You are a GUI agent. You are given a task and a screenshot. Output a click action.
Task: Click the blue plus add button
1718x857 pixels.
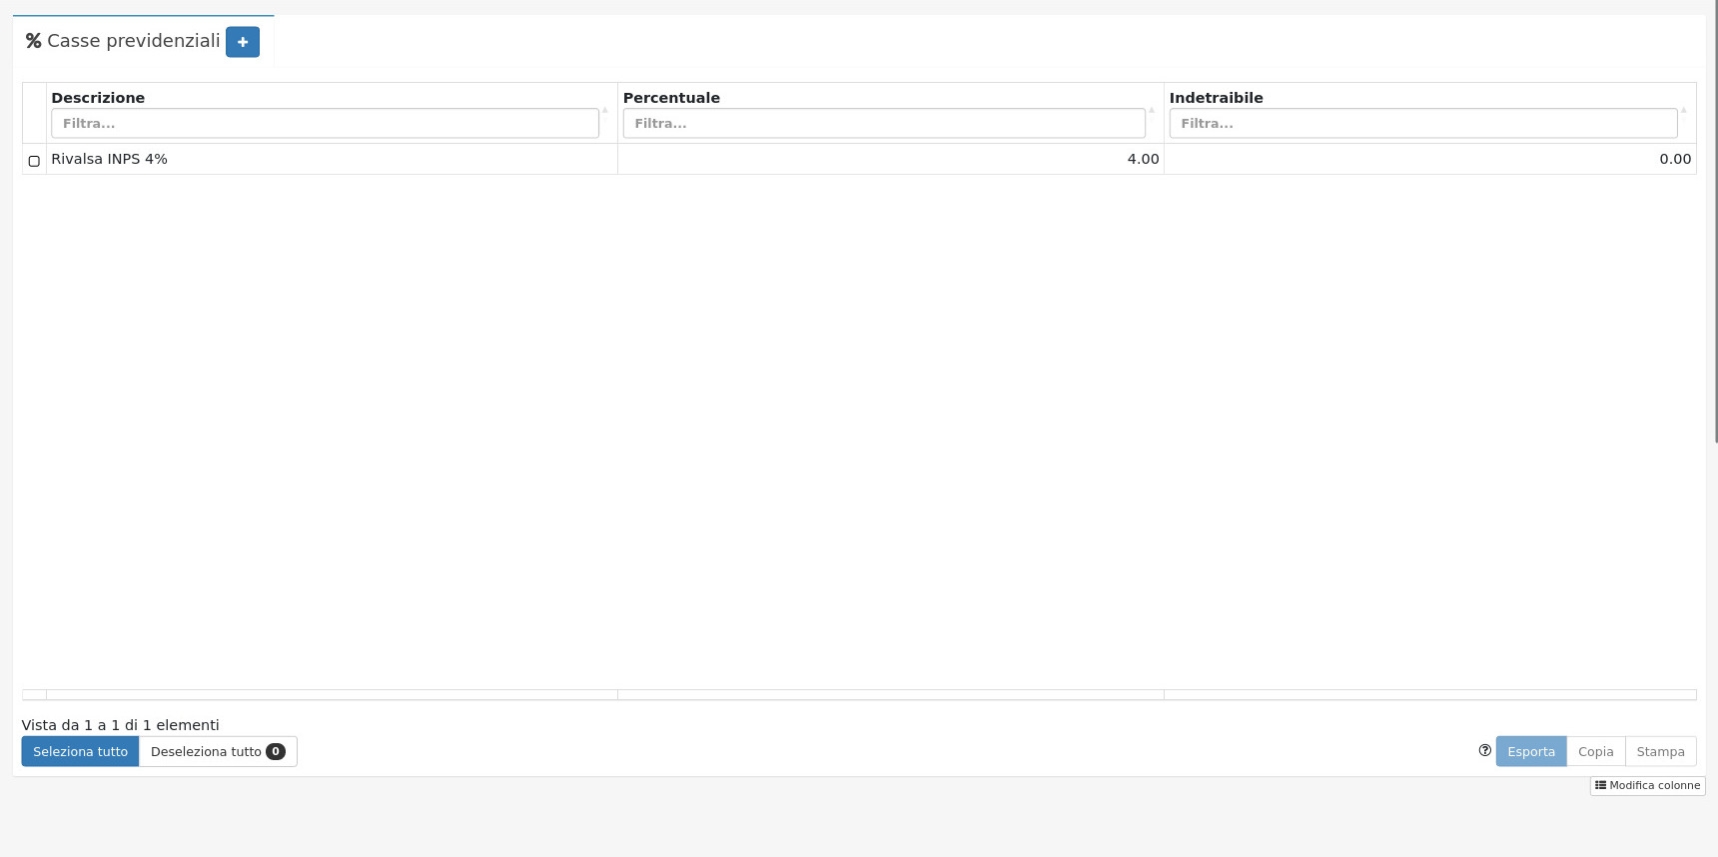click(x=242, y=42)
